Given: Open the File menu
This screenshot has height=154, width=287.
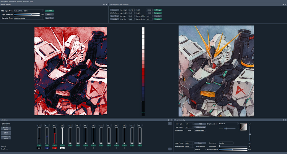Looking at the screenshot, I should click(x=1, y=1).
